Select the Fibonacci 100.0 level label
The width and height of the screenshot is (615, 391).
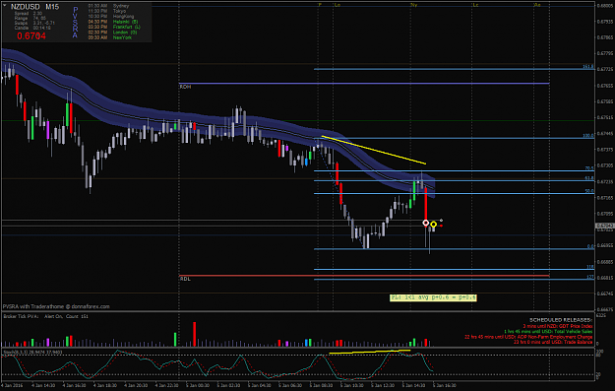pyautogui.click(x=587, y=136)
